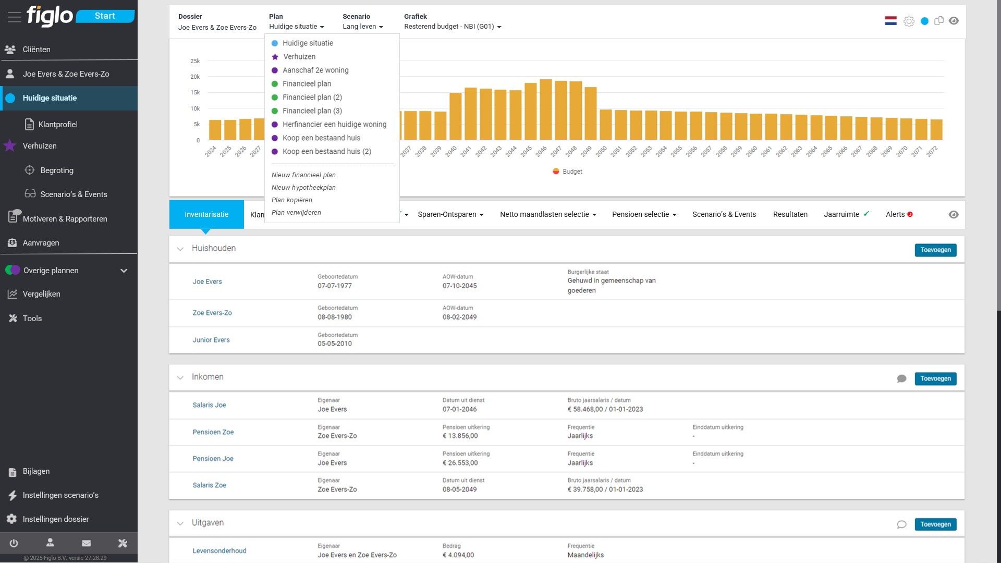Click the Aanvragen icon
The width and height of the screenshot is (1001, 563).
pos(12,243)
